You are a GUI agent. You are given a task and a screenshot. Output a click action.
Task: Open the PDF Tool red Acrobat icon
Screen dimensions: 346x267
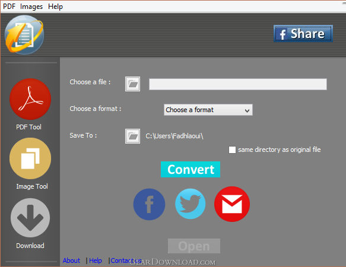30,99
